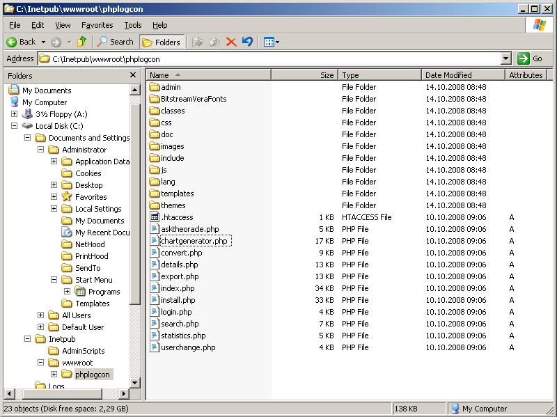The height and width of the screenshot is (417, 557).
Task: Open the Help menu
Action: (x=160, y=25)
